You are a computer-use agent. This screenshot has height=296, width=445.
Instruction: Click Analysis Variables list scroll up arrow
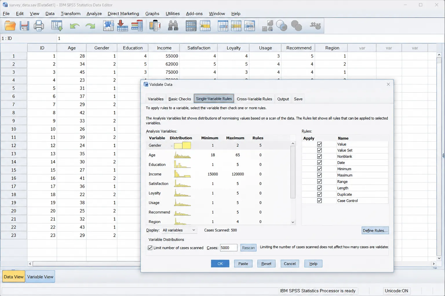click(293, 143)
